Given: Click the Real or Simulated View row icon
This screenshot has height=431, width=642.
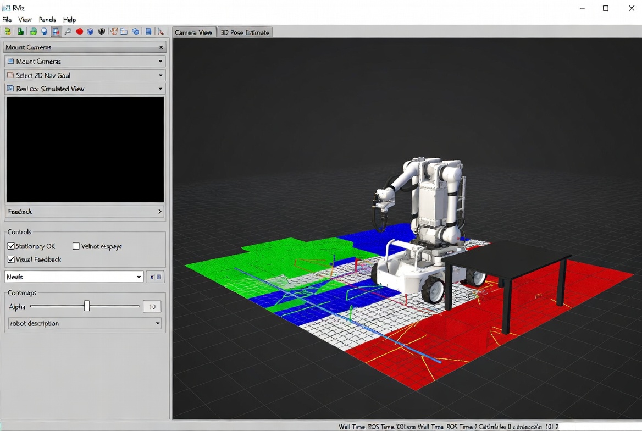Looking at the screenshot, I should pyautogui.click(x=10, y=89).
